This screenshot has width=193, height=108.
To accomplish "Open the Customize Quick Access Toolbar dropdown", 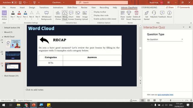I will point(39,2).
